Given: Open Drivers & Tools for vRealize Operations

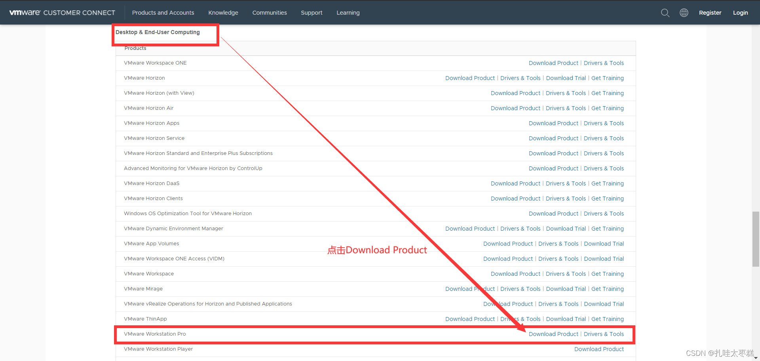Looking at the screenshot, I should [x=558, y=304].
